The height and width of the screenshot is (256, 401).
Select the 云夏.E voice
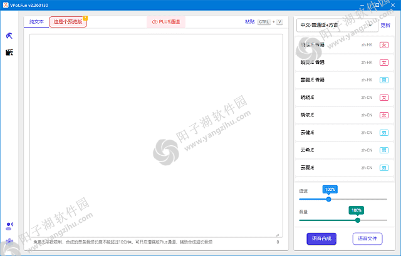(x=345, y=168)
